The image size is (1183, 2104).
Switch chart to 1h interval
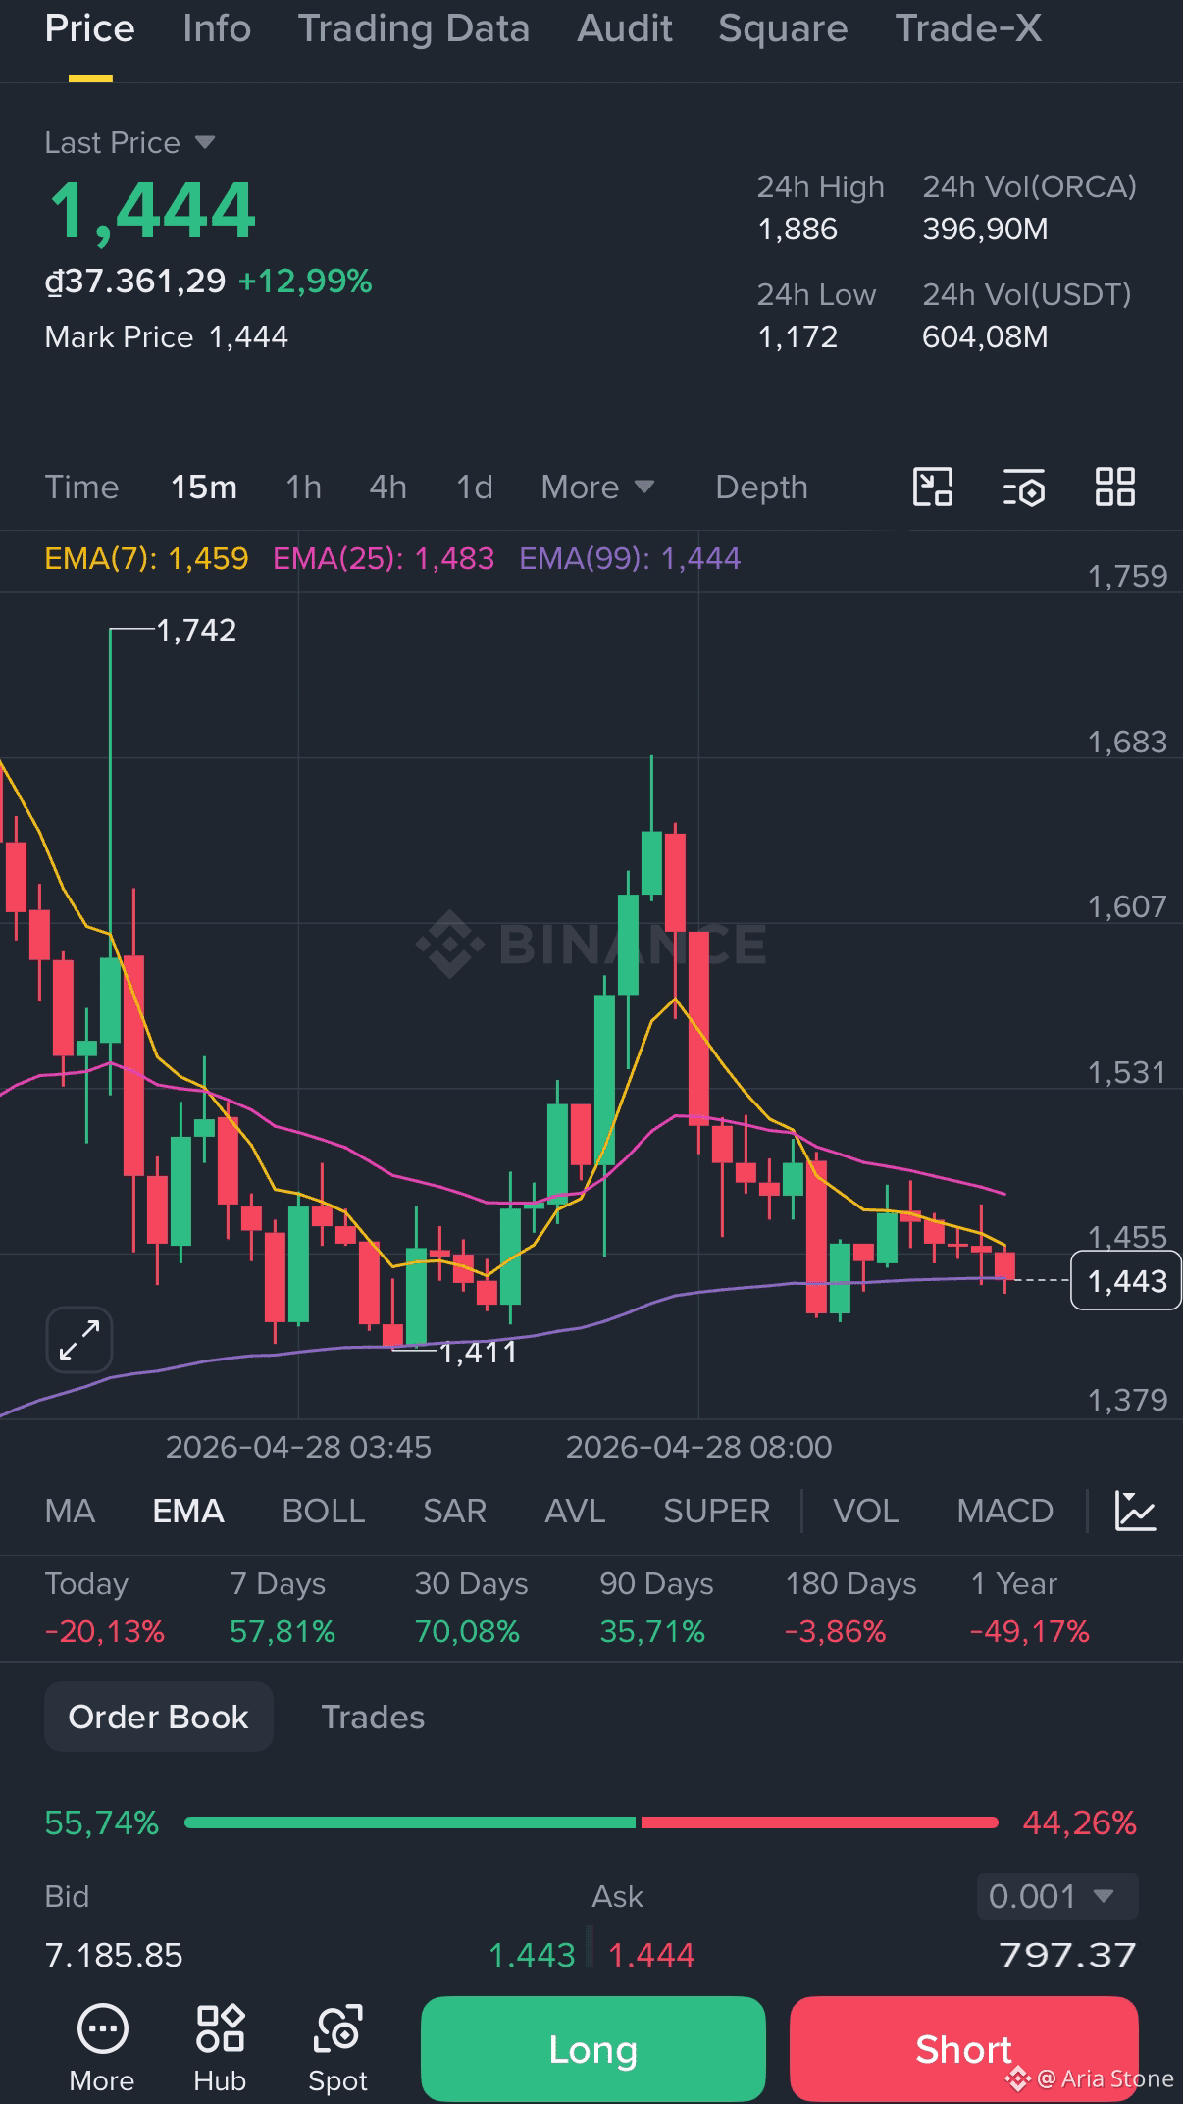coord(304,488)
